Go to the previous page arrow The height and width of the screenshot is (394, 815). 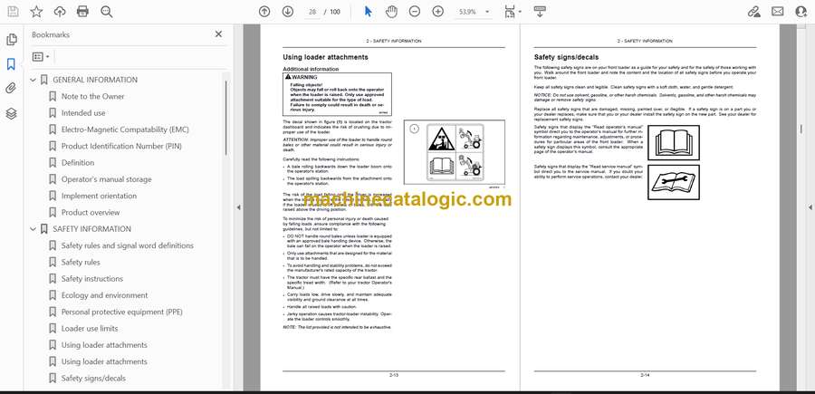[x=264, y=12]
